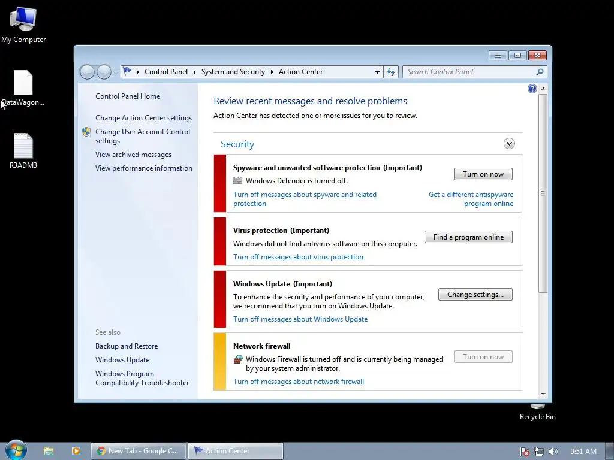This screenshot has width=614, height=460.
Task: Click the flag icon in address bar
Action: pos(127,72)
